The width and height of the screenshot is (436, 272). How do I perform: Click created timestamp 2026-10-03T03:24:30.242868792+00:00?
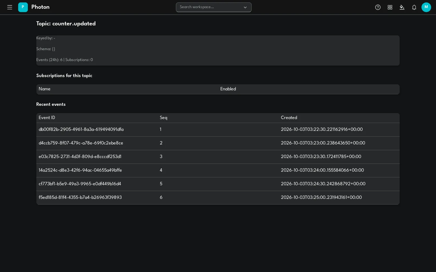click(323, 184)
